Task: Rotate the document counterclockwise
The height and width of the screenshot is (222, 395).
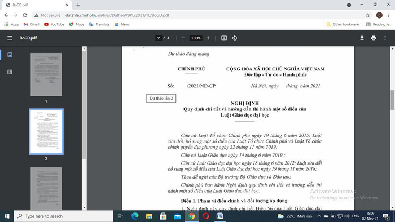Action: pyautogui.click(x=234, y=38)
